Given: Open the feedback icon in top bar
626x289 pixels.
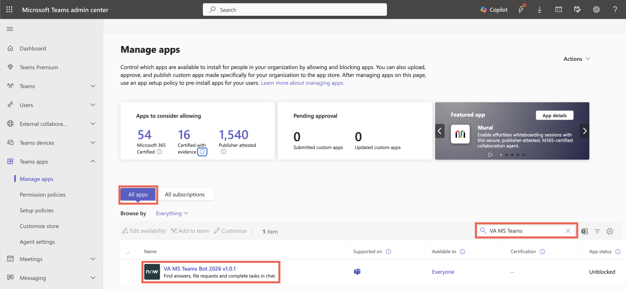Looking at the screenshot, I should 577,9.
